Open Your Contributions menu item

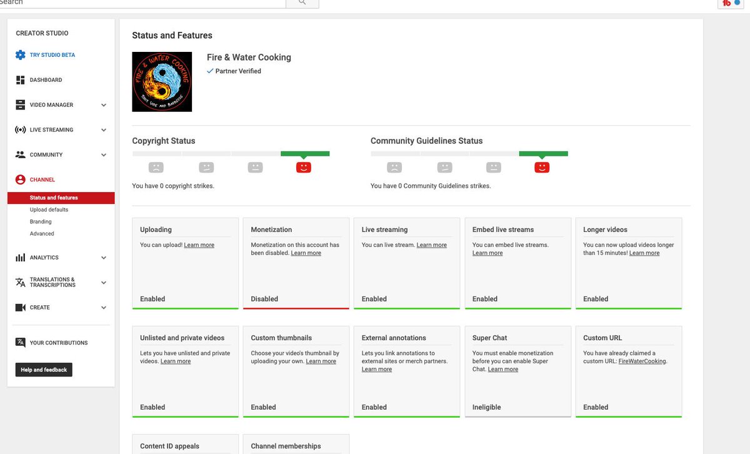[x=59, y=343]
